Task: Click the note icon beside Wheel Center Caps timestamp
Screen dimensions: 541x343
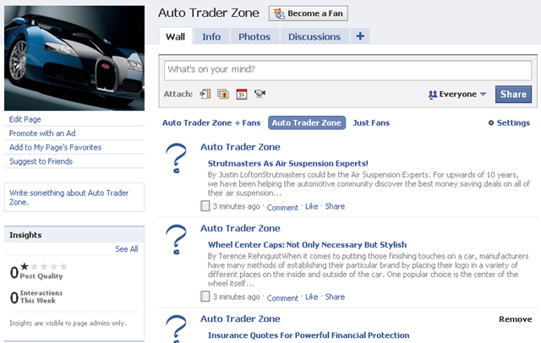Action: coord(205,297)
